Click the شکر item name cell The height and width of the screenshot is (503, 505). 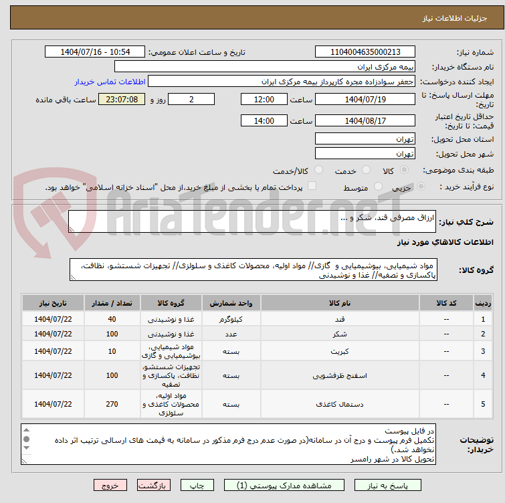coord(340,334)
